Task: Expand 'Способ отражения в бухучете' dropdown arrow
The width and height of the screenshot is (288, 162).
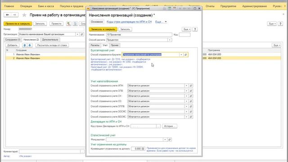Action: point(181,55)
